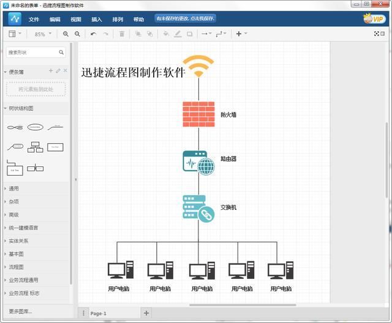The height and width of the screenshot is (323, 392).
Task: Click the zoom out magnifier icon
Action: 78,34
